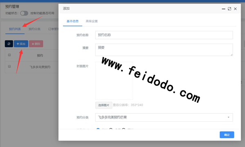
Task: Click the refresh icon button
Action: (9, 44)
